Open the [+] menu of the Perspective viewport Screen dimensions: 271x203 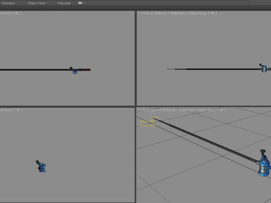coord(141,110)
